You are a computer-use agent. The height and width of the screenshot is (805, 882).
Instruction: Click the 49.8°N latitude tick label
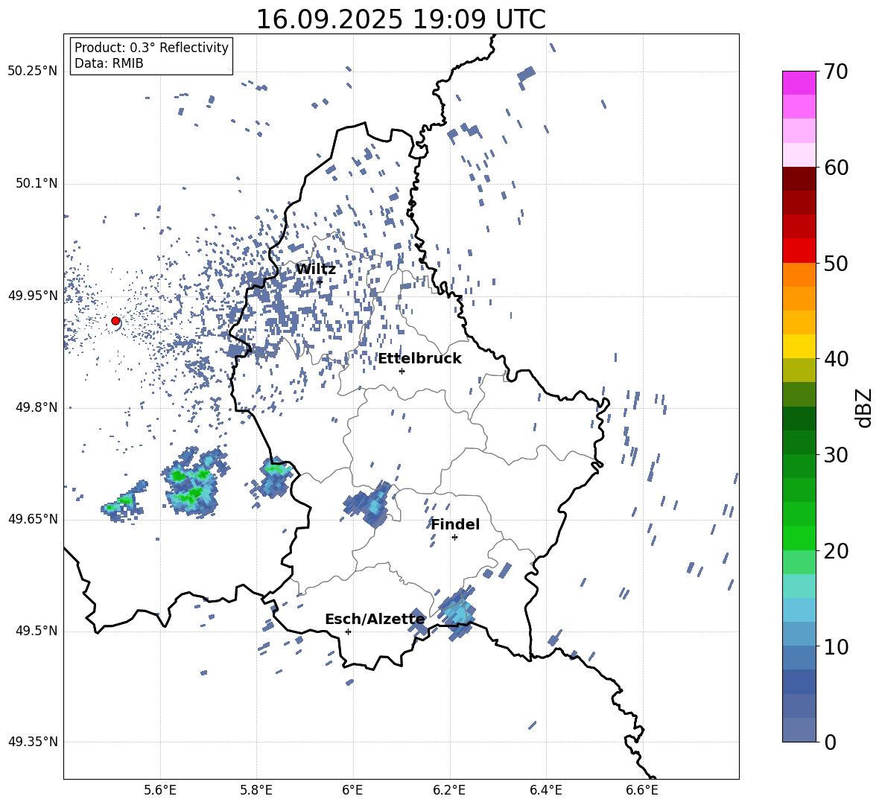click(36, 407)
